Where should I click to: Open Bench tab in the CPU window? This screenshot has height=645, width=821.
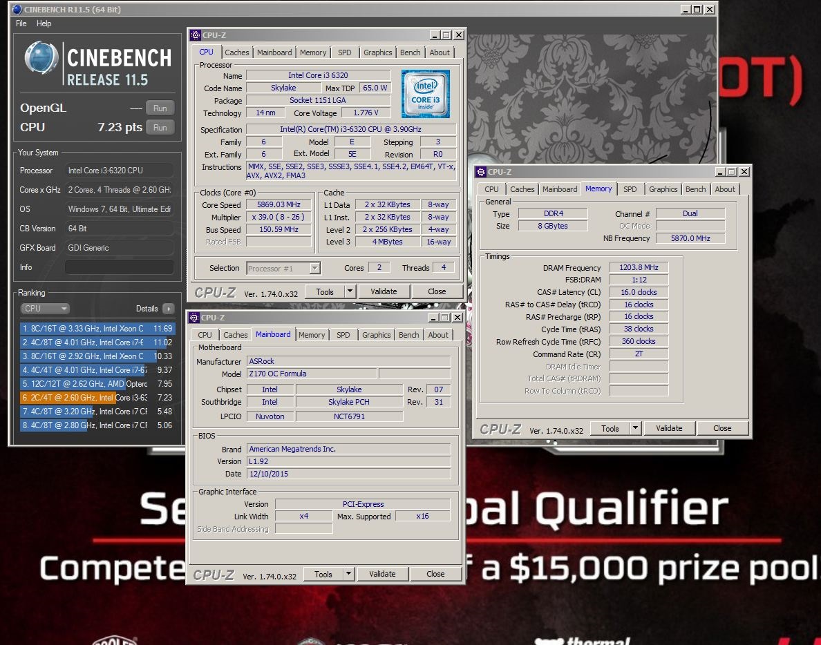coord(410,52)
